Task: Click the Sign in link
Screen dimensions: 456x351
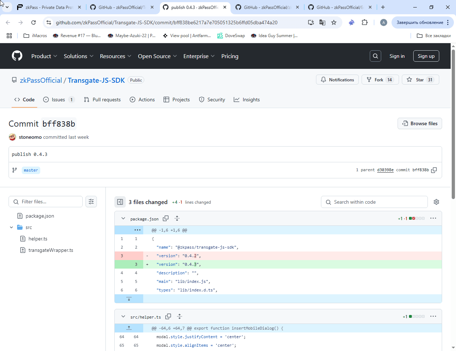Action: (397, 56)
